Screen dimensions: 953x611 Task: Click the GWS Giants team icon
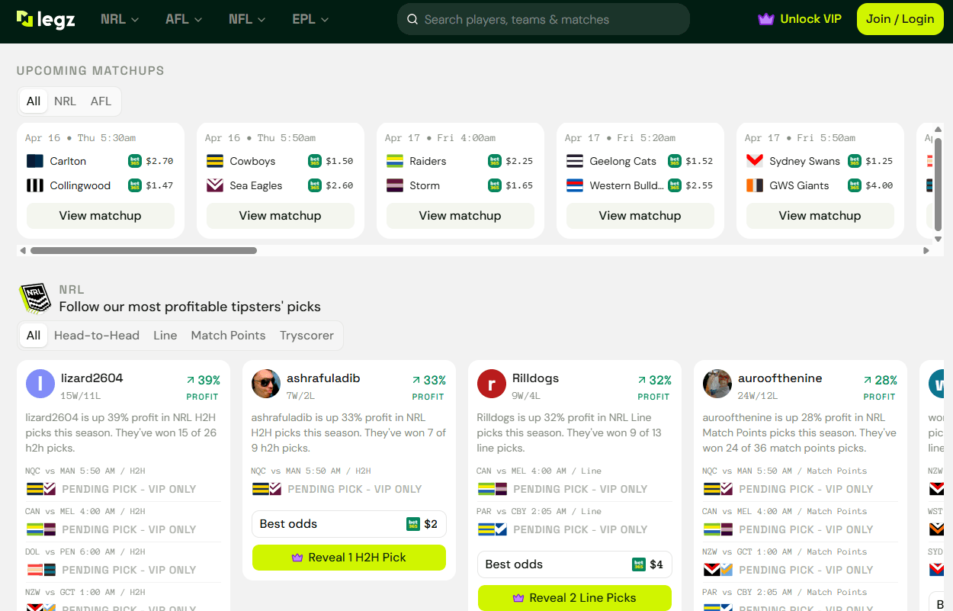pyautogui.click(x=755, y=185)
